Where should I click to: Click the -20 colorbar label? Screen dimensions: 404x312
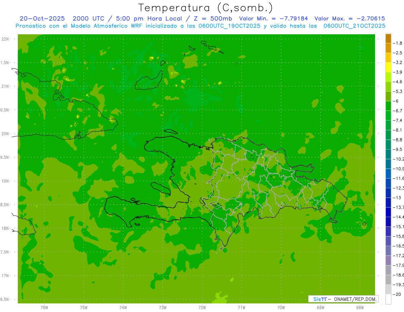tap(397, 294)
